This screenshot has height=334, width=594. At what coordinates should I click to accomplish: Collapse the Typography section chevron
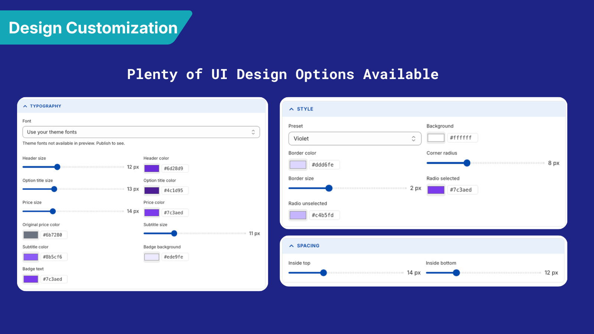tap(25, 106)
